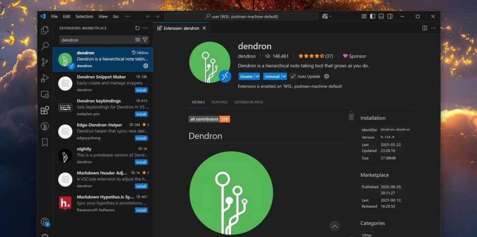The height and width of the screenshot is (237, 477).
Task: Switch to the Features tab
Action: click(220, 102)
